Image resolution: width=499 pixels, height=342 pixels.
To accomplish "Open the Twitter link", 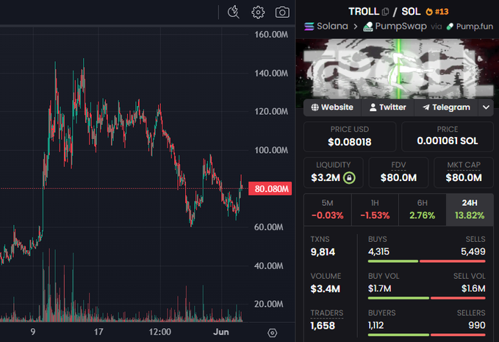I will (387, 107).
